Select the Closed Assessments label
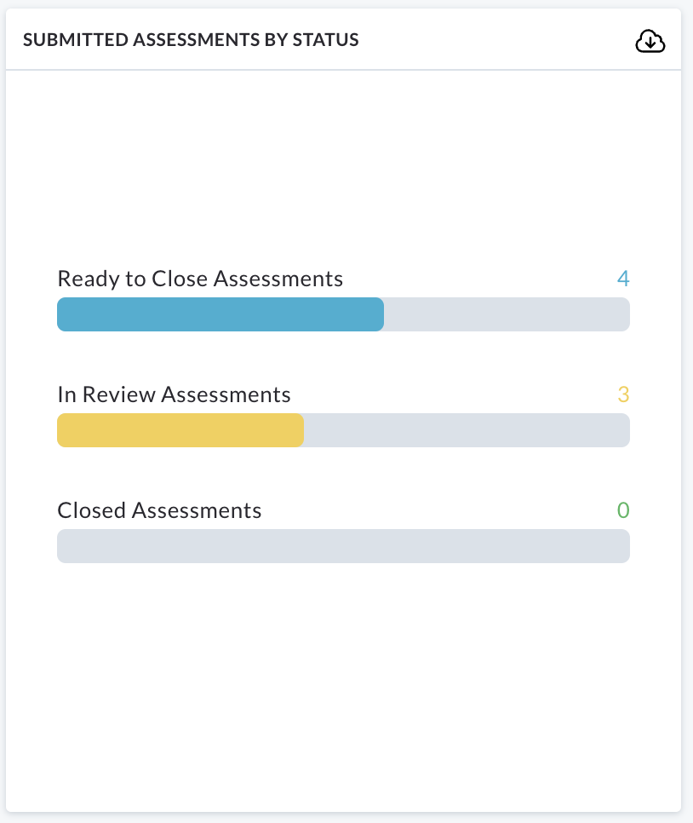 pyautogui.click(x=159, y=510)
